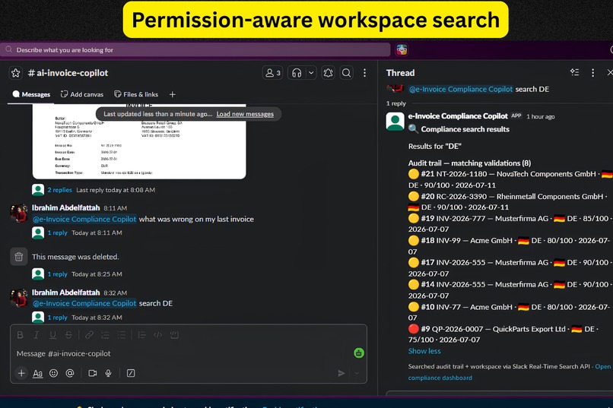This screenshot has height=408, width=613.
Task: Click the top workspace search bar
Action: 195,50
